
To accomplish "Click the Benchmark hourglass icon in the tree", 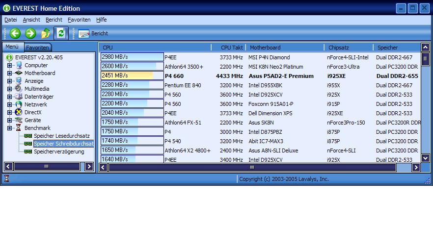I will tap(19, 128).
